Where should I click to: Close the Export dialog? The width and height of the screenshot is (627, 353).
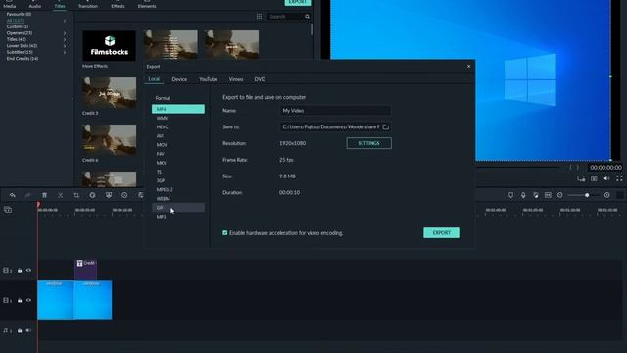pos(468,66)
